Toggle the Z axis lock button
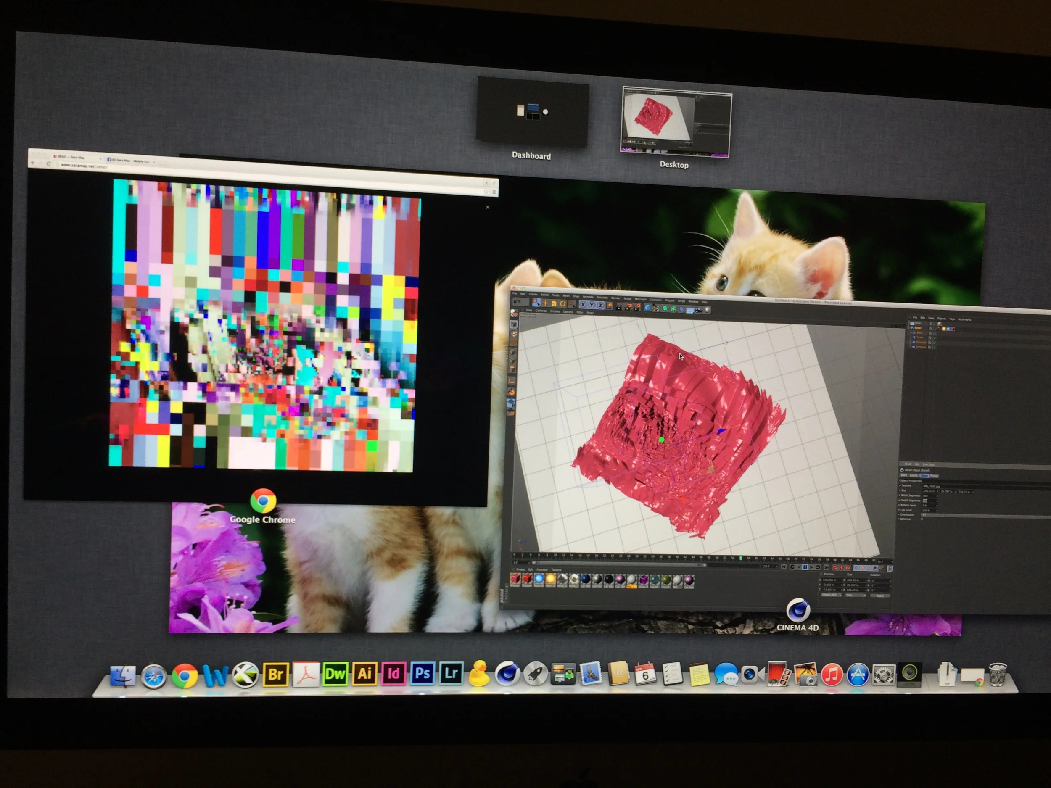 (x=600, y=306)
